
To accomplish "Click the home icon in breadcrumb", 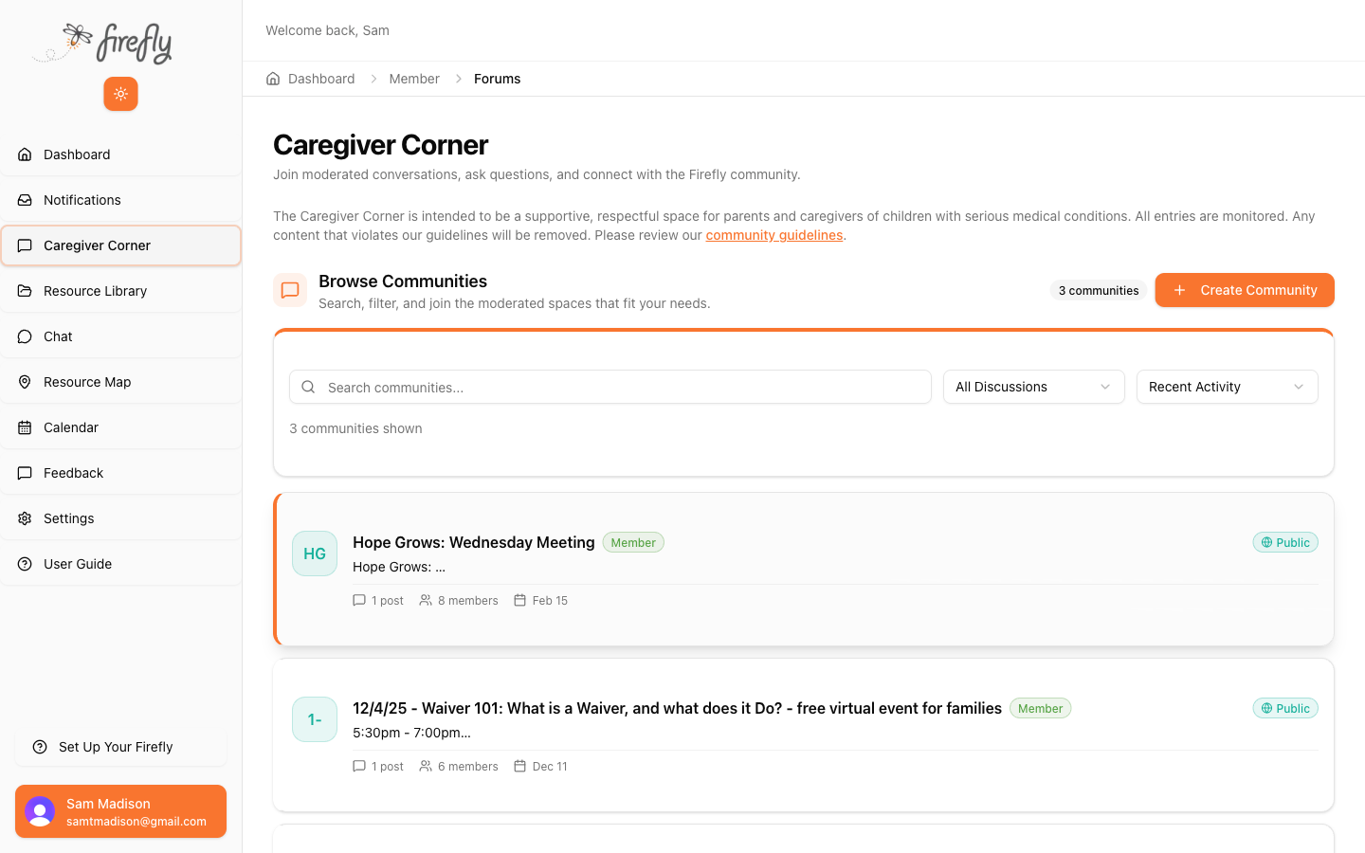I will tap(273, 79).
